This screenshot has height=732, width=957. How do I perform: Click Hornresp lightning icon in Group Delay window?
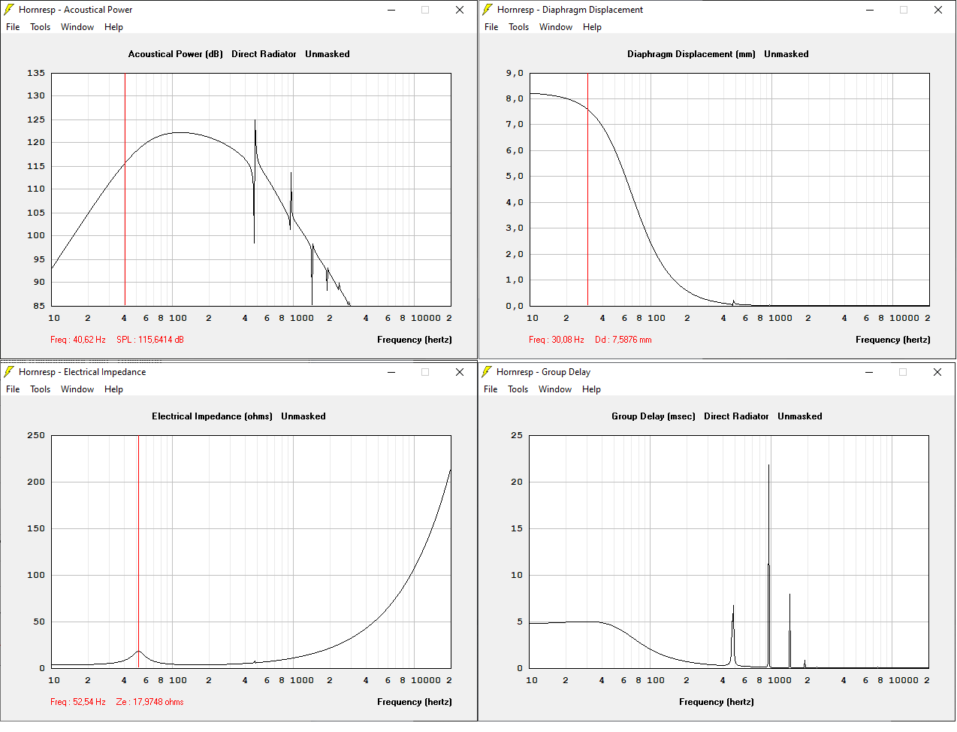(x=487, y=372)
